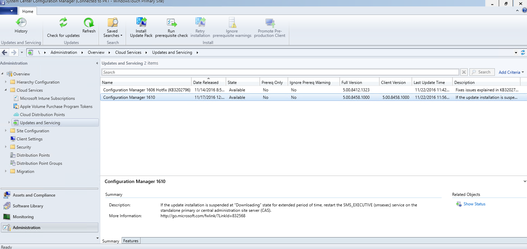
Task: Select Cloud Distribution Points
Action: [42, 115]
